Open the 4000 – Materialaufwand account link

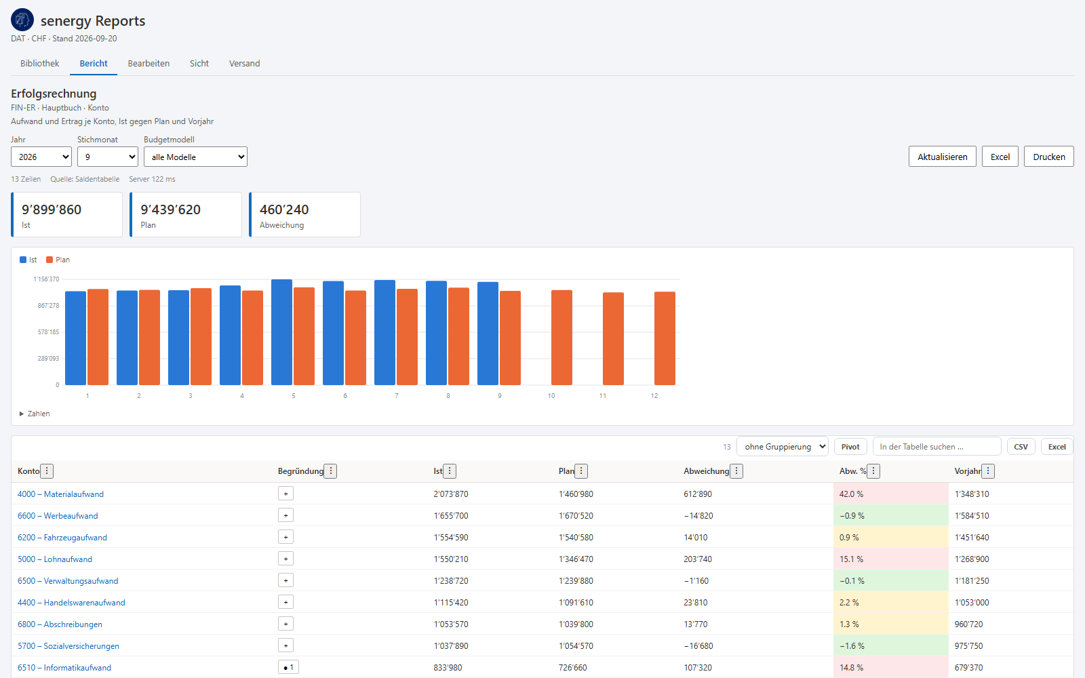[x=61, y=494]
